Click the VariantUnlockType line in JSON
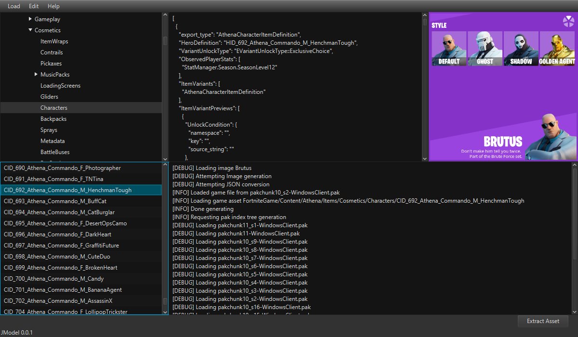The image size is (578, 337). [x=255, y=51]
